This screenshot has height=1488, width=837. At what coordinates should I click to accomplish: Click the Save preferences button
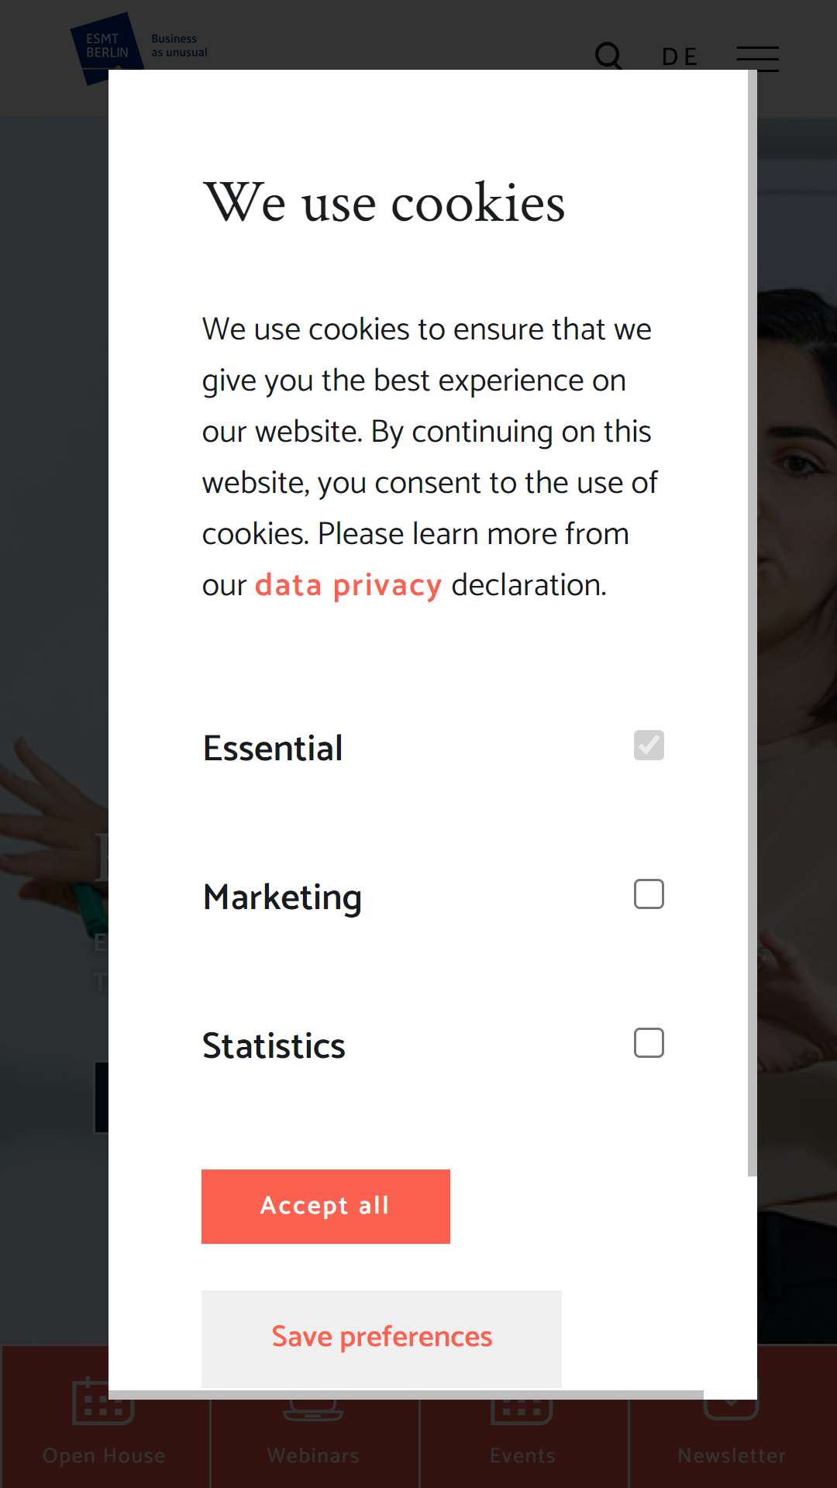(x=381, y=1338)
